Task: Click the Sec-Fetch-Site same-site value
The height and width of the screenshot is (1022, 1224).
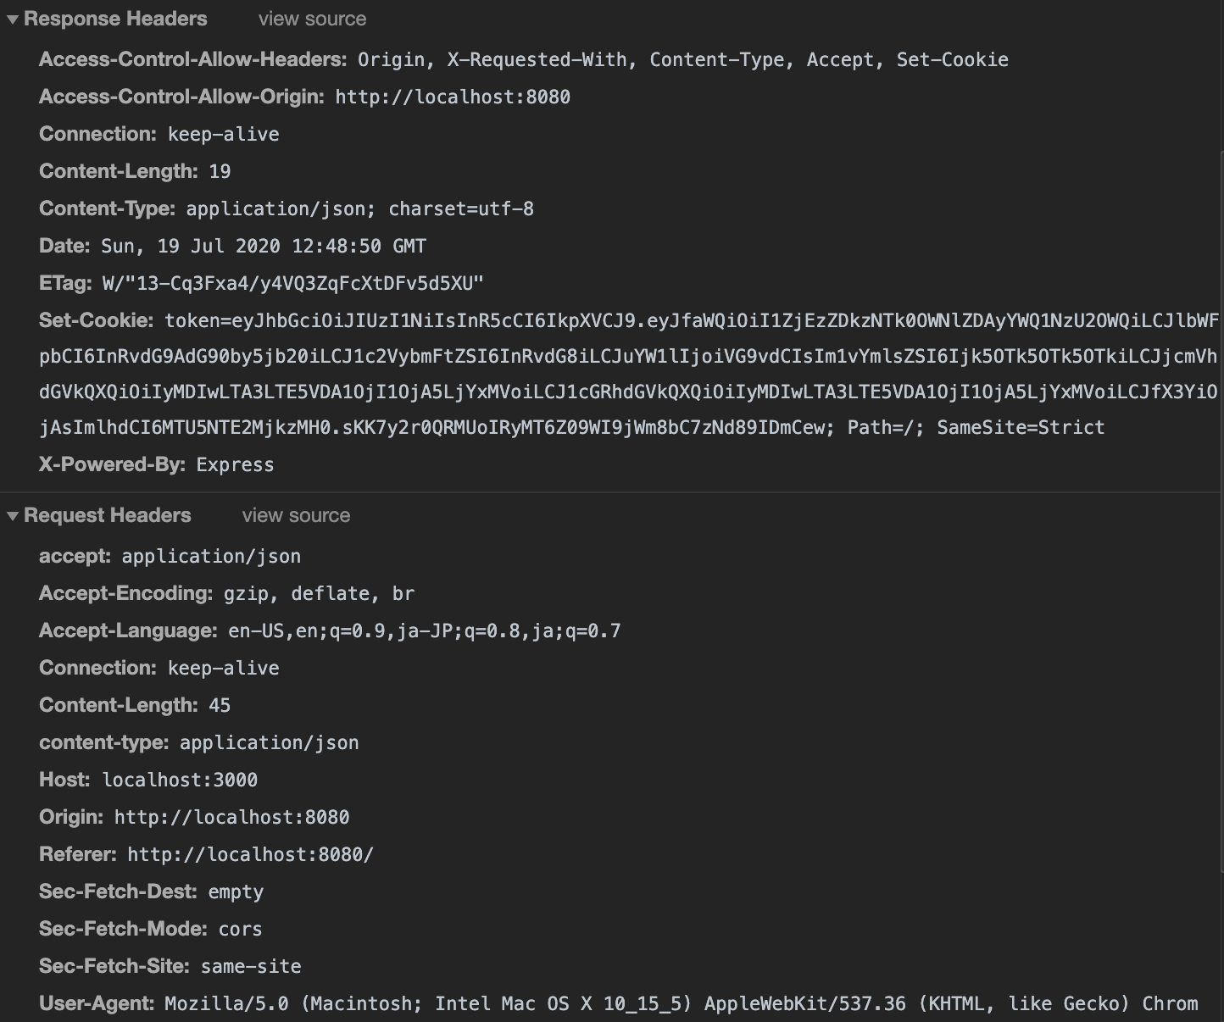Action: tap(251, 966)
